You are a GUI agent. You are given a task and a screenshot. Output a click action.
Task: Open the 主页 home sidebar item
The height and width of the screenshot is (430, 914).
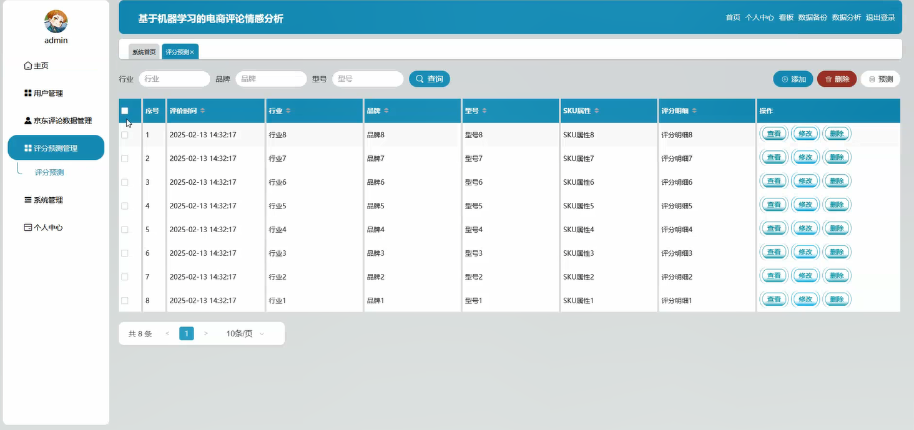(36, 66)
